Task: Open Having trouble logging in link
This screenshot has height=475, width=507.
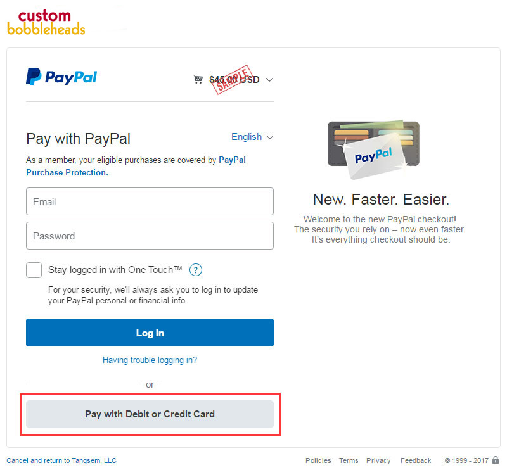Action: (x=150, y=360)
